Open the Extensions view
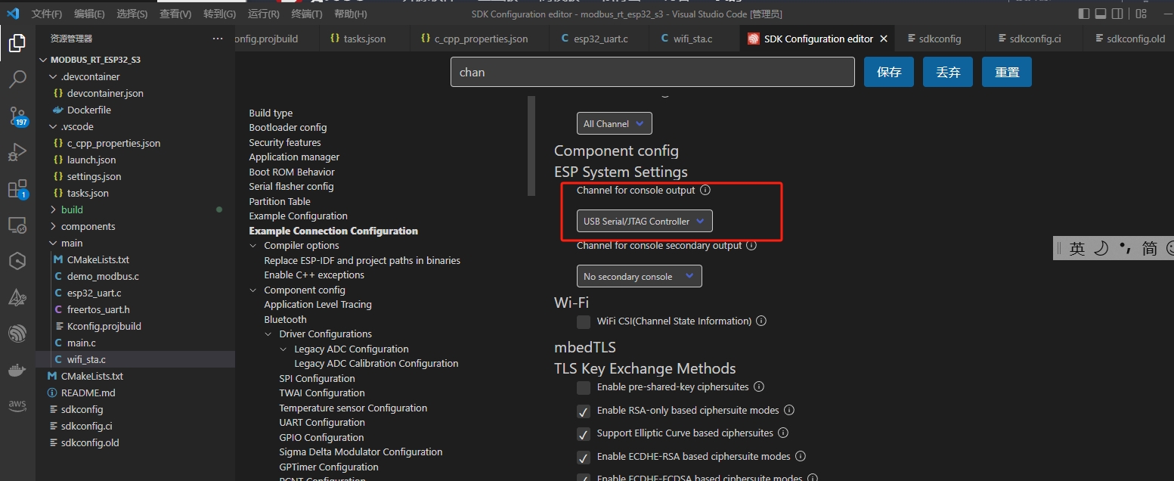This screenshot has width=1174, height=481. [x=17, y=189]
